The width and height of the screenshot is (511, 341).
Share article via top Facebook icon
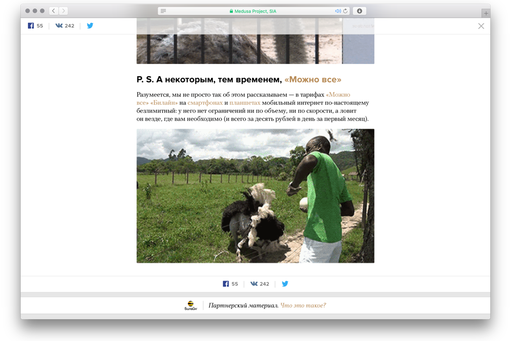31,26
